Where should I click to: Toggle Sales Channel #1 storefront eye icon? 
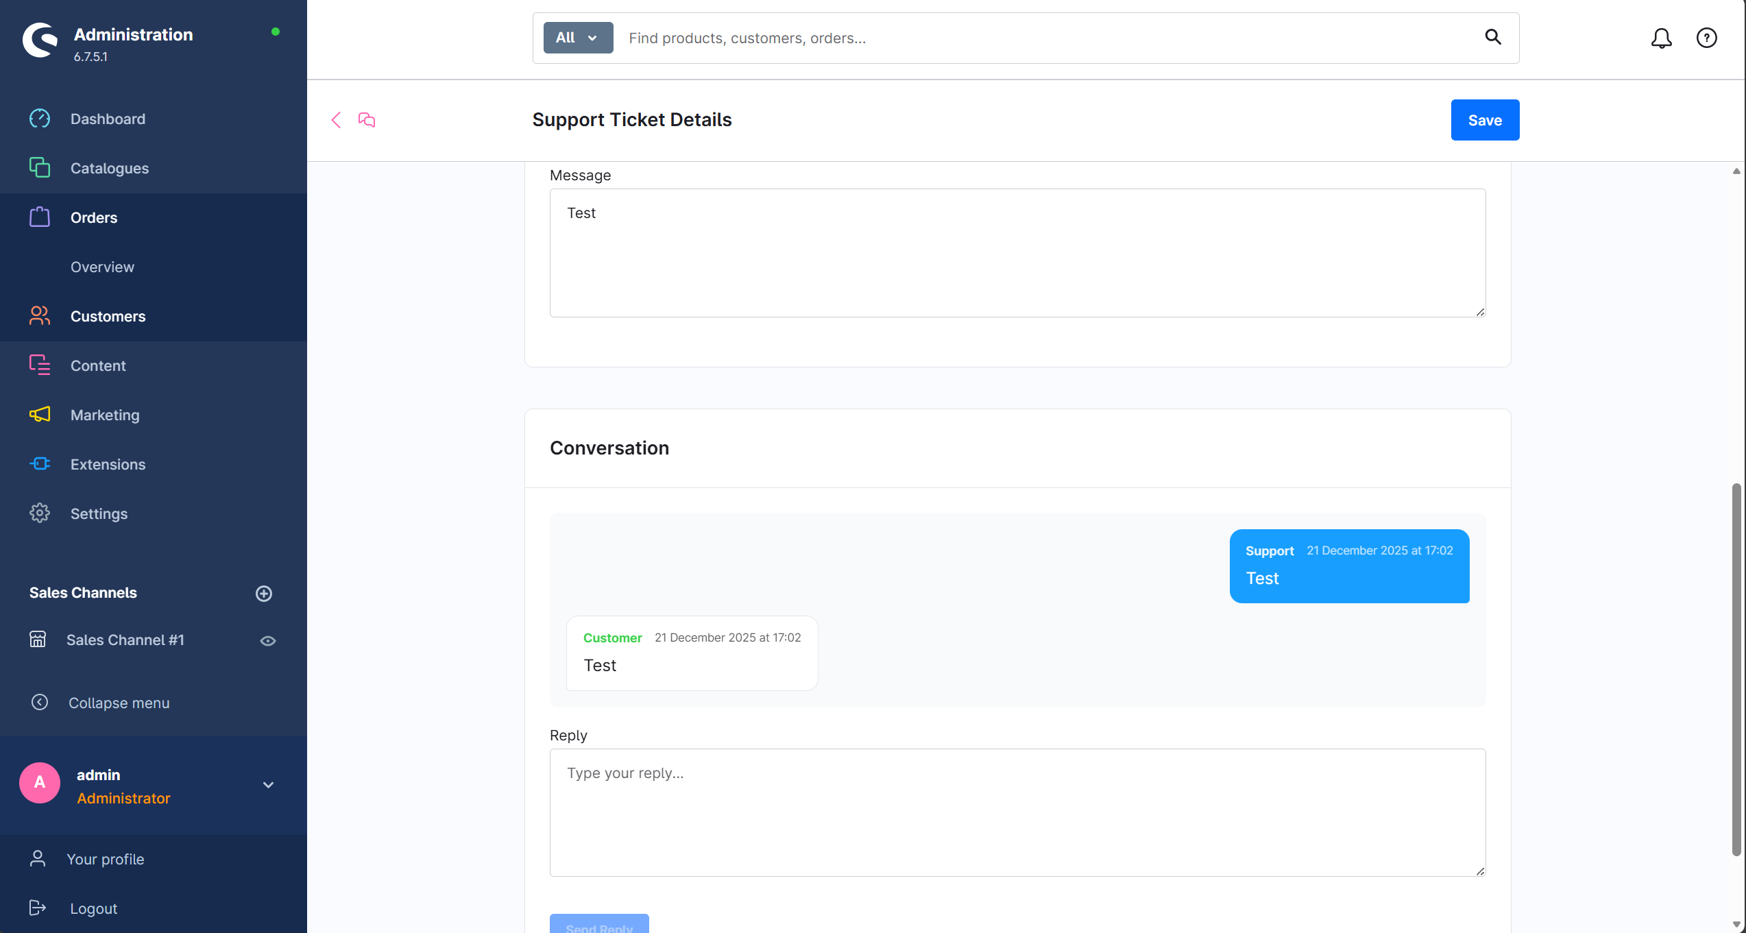tap(268, 641)
